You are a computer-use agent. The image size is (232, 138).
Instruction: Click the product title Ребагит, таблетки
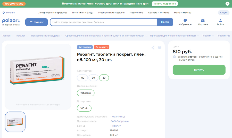[111, 57]
